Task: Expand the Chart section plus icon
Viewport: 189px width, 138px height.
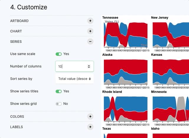Action: tap(90, 31)
